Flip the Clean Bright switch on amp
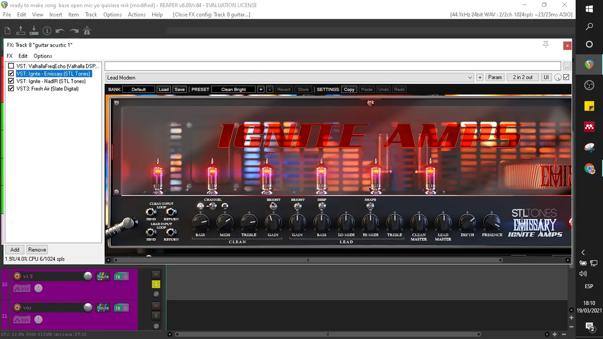Image resolution: width=603 pixels, height=339 pixels. (273, 206)
